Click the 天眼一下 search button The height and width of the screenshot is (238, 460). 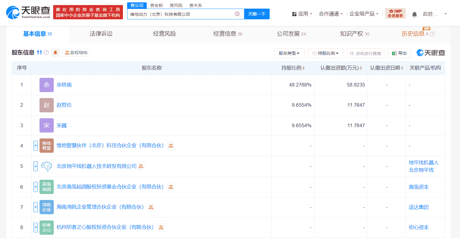(x=257, y=14)
